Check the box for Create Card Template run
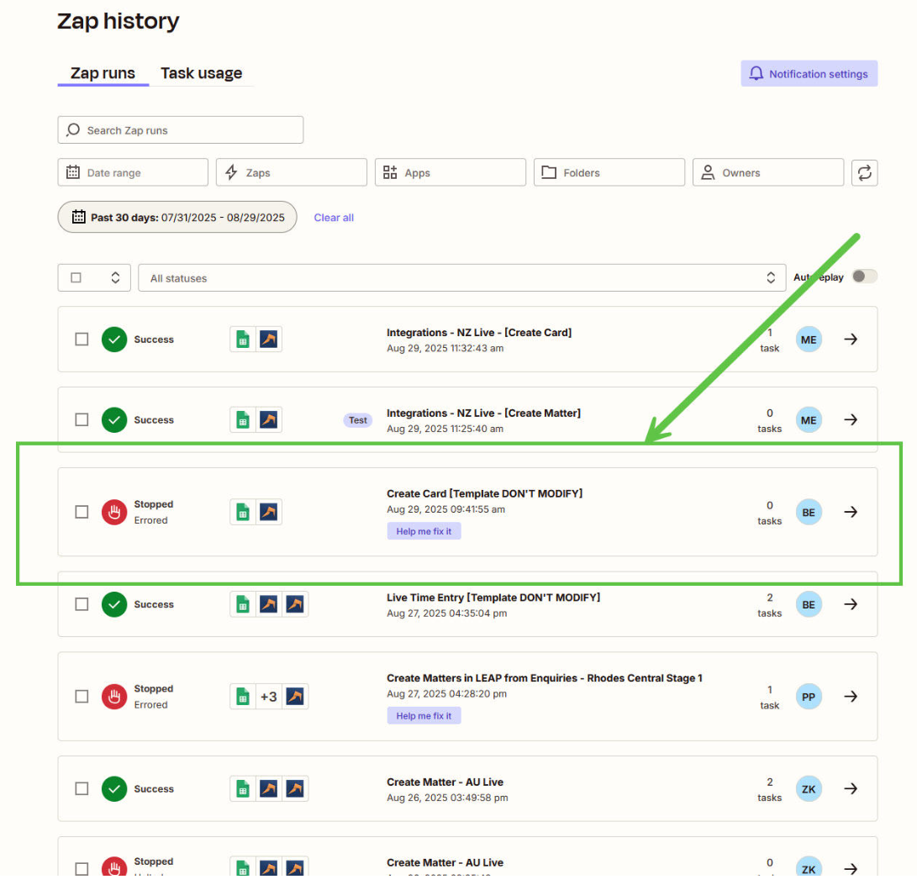The image size is (917, 890). click(82, 512)
